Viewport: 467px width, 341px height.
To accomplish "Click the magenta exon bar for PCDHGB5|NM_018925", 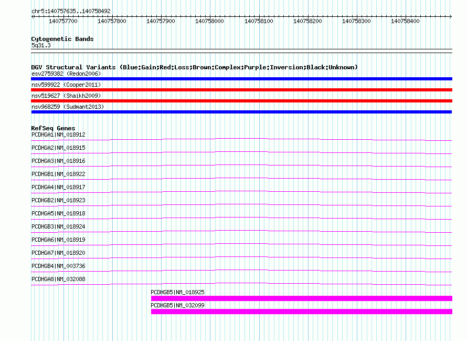I will click(x=302, y=298).
